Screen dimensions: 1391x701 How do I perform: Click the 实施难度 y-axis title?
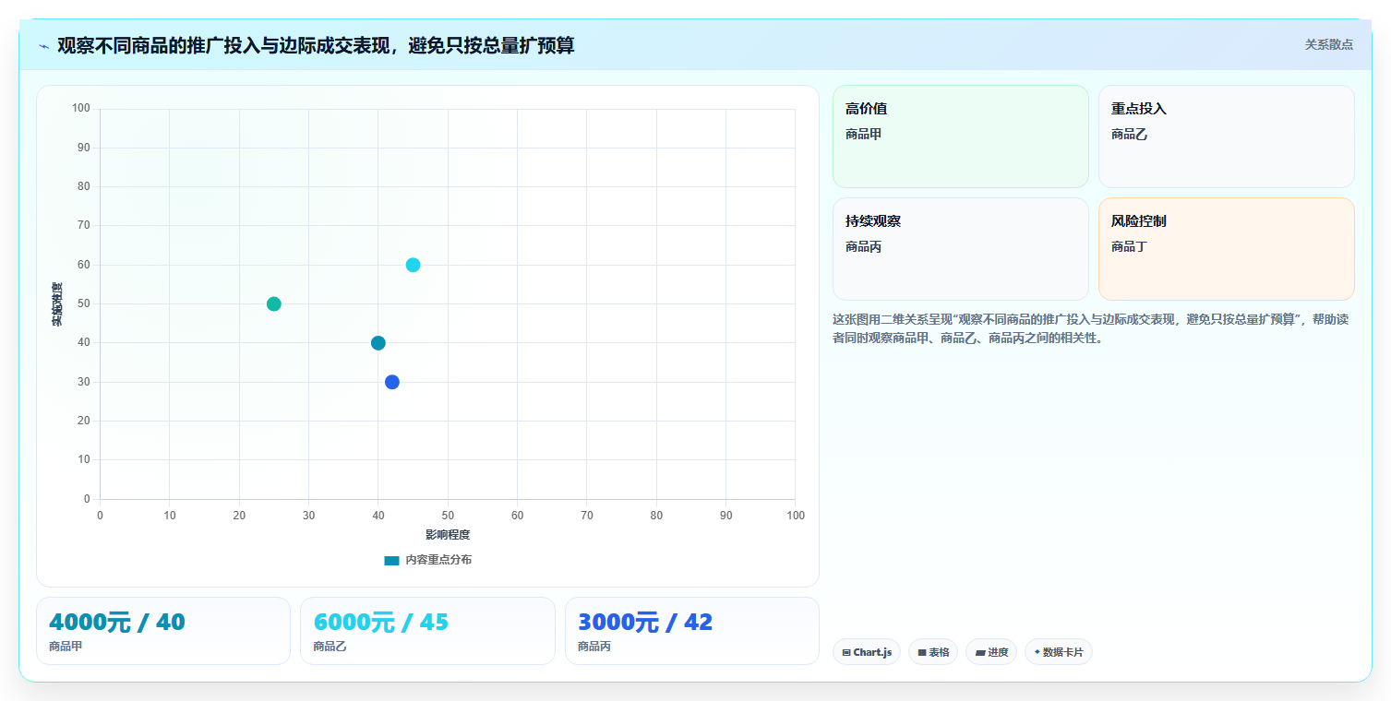(57, 304)
